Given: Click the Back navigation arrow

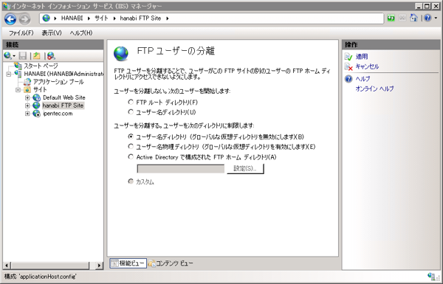Looking at the screenshot, I should pyautogui.click(x=10, y=19).
